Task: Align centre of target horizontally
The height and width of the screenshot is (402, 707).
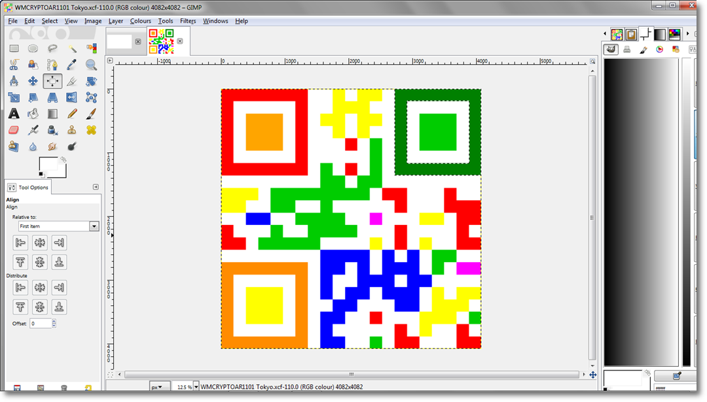Action: pyautogui.click(x=40, y=243)
